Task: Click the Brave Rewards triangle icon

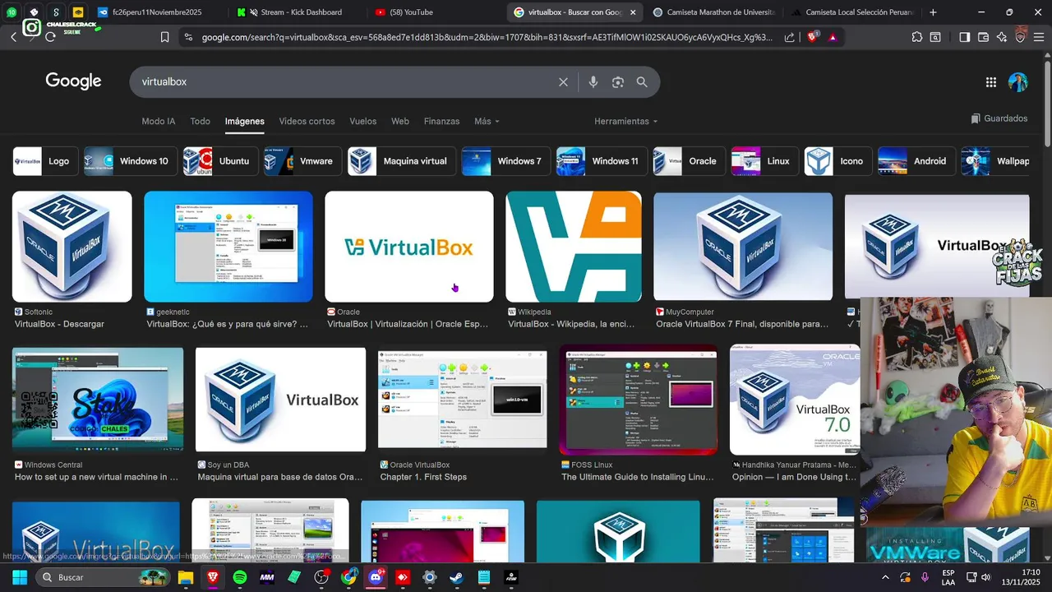Action: pos(833,37)
